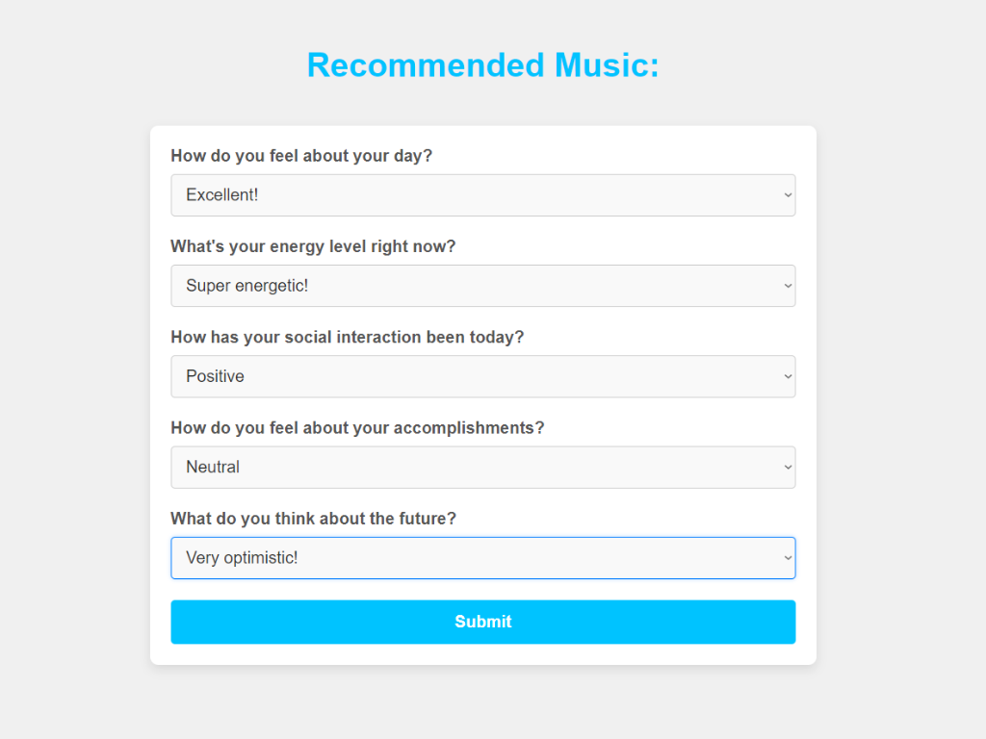Viewport: 986px width, 739px height.
Task: Click the 'Recommended Music:' heading
Action: 482,65
